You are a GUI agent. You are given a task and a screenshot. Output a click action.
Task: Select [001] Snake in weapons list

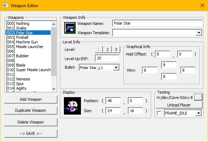pyautogui.click(x=28, y=28)
